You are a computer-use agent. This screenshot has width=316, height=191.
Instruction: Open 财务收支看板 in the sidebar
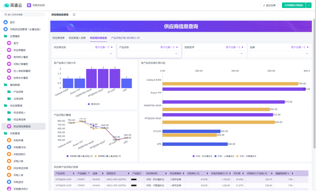[x=21, y=78]
